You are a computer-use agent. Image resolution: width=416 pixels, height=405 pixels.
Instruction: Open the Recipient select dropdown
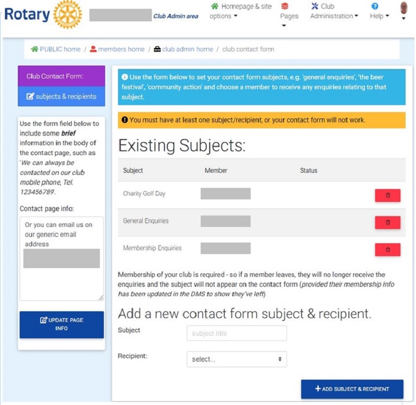237,359
